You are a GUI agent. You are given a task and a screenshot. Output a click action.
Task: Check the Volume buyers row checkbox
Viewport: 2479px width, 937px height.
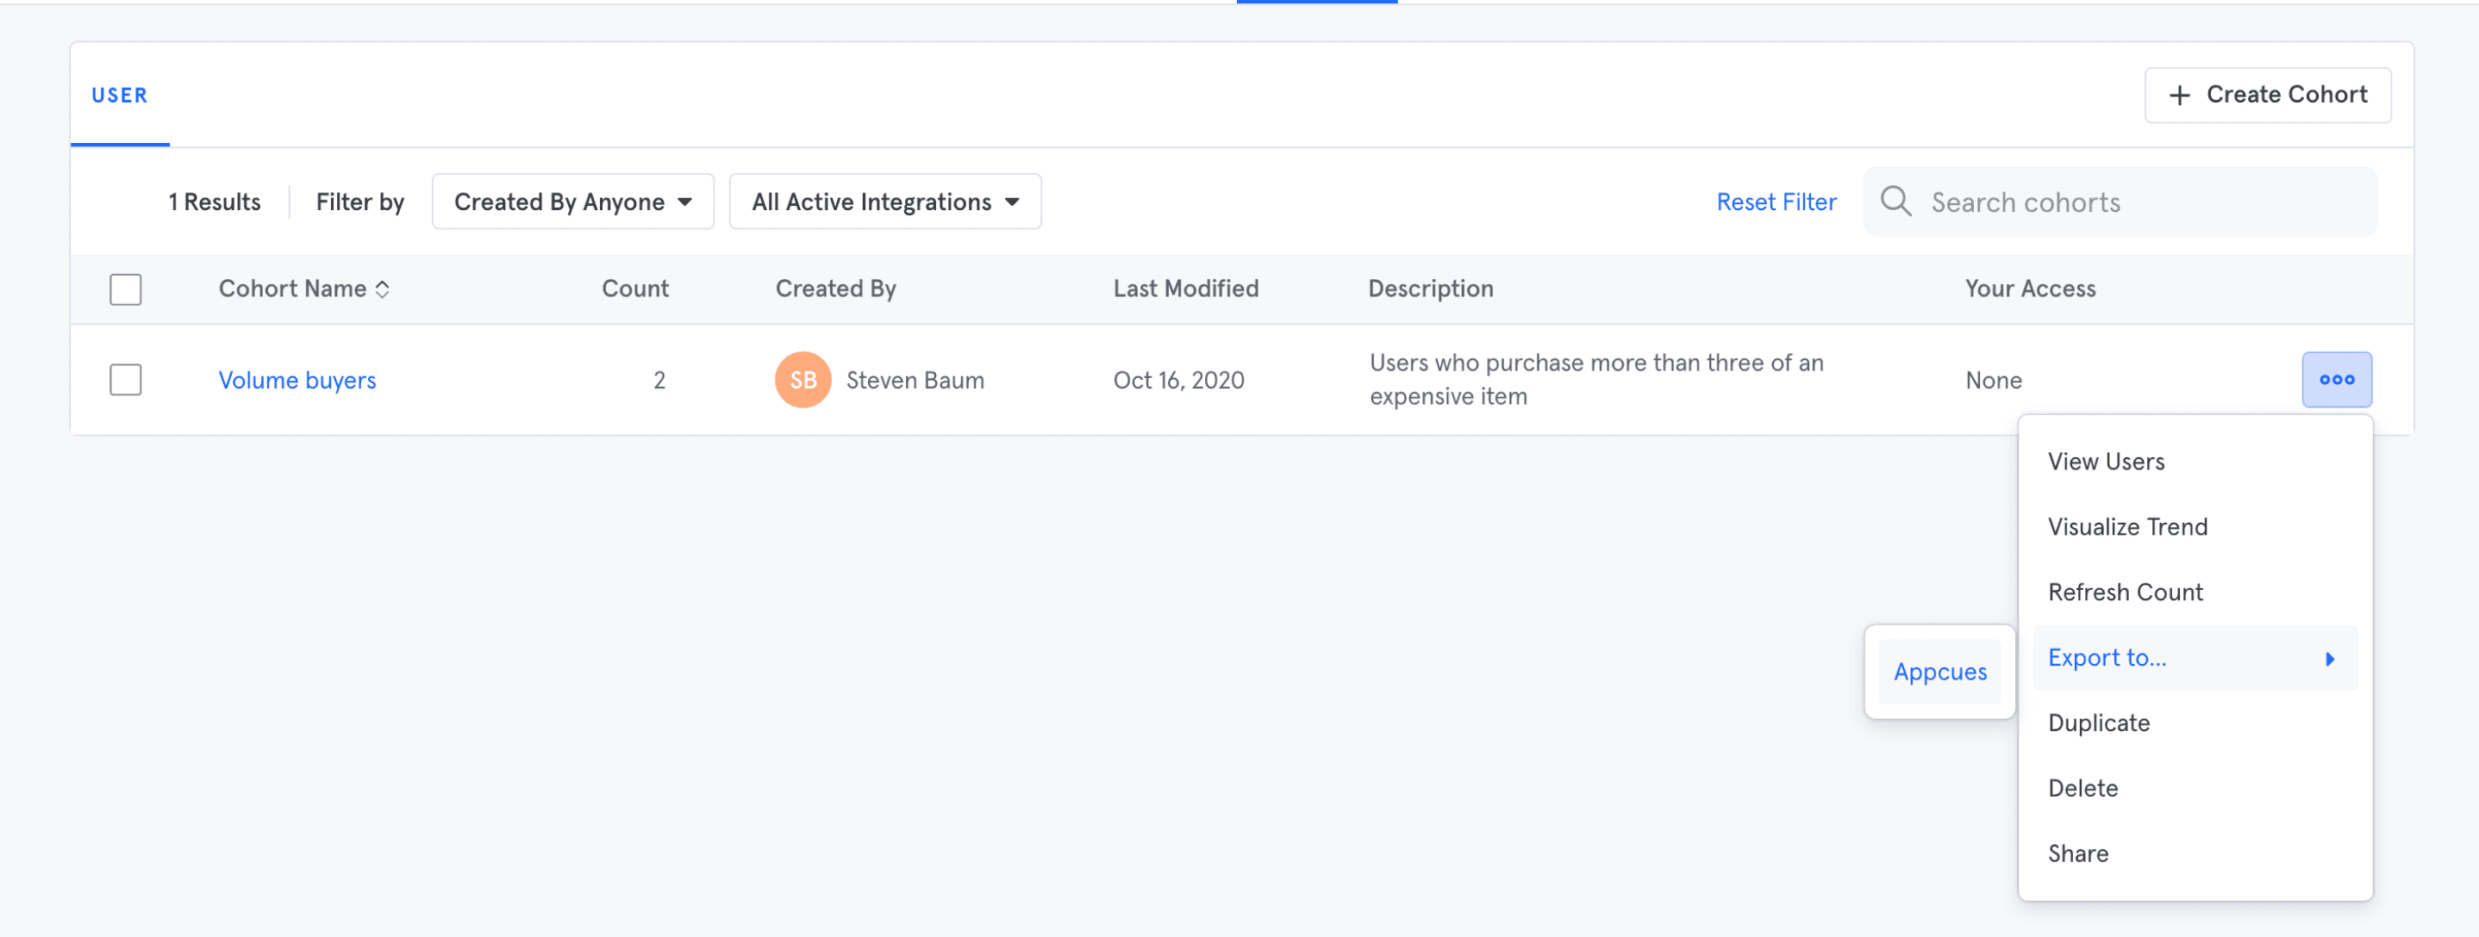pyautogui.click(x=125, y=380)
